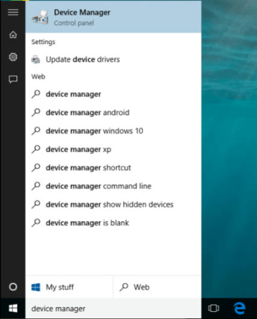The width and height of the screenshot is (257, 319).
Task: Switch to Web search filter
Action: pyautogui.click(x=157, y=287)
